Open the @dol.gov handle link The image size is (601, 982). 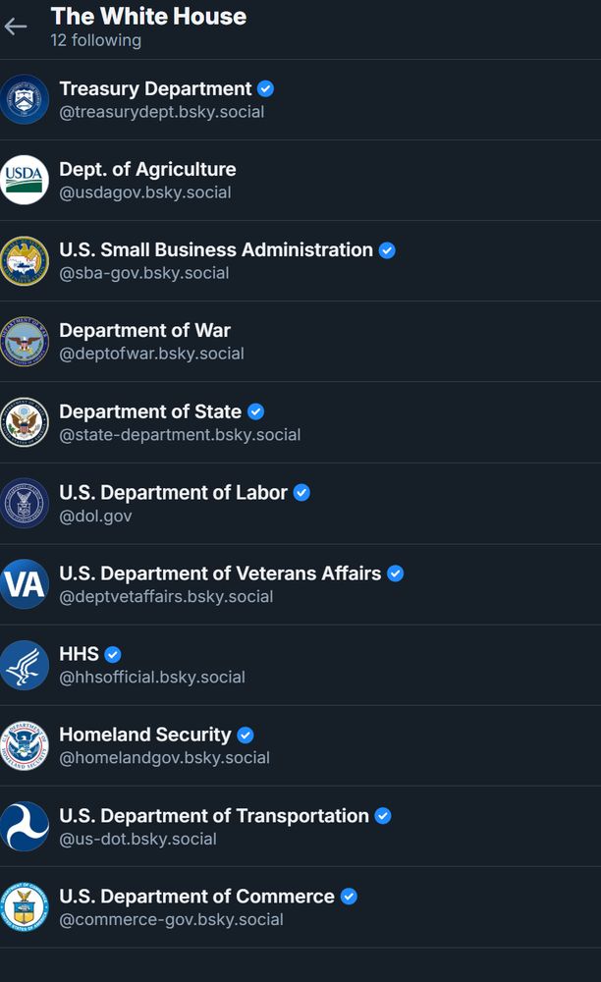pyautogui.click(x=96, y=517)
